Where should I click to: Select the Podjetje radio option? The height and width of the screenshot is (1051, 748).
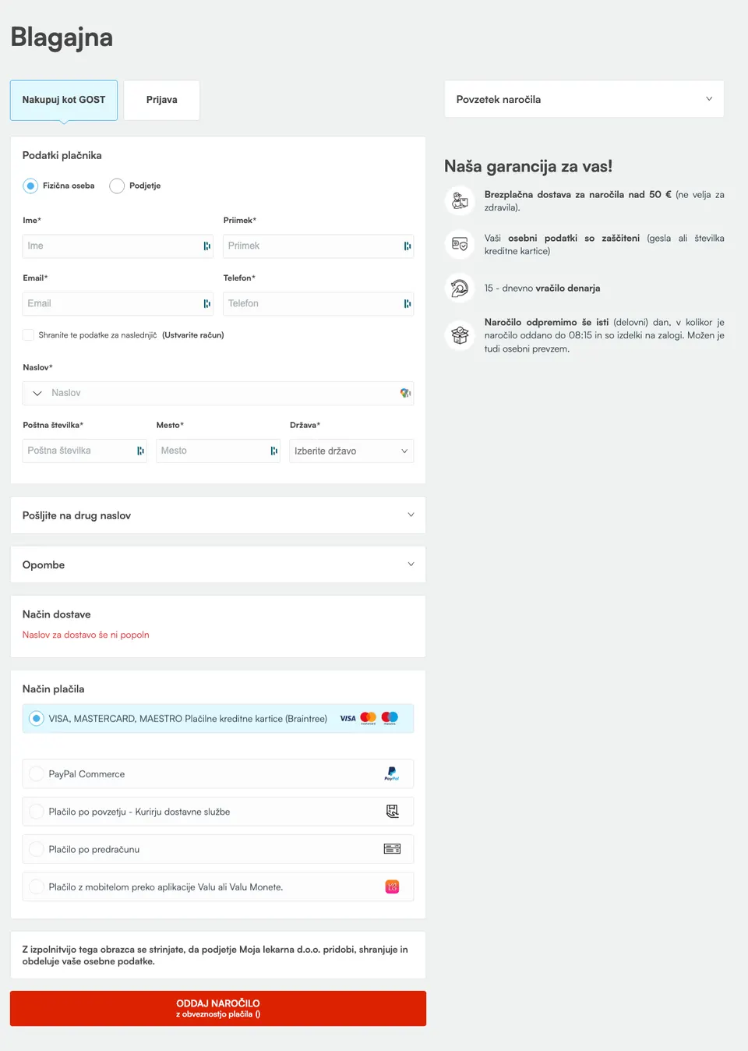tap(117, 186)
